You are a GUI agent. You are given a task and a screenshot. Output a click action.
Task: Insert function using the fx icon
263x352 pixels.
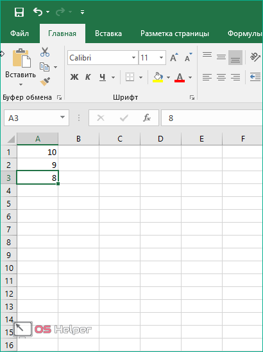[x=147, y=118]
